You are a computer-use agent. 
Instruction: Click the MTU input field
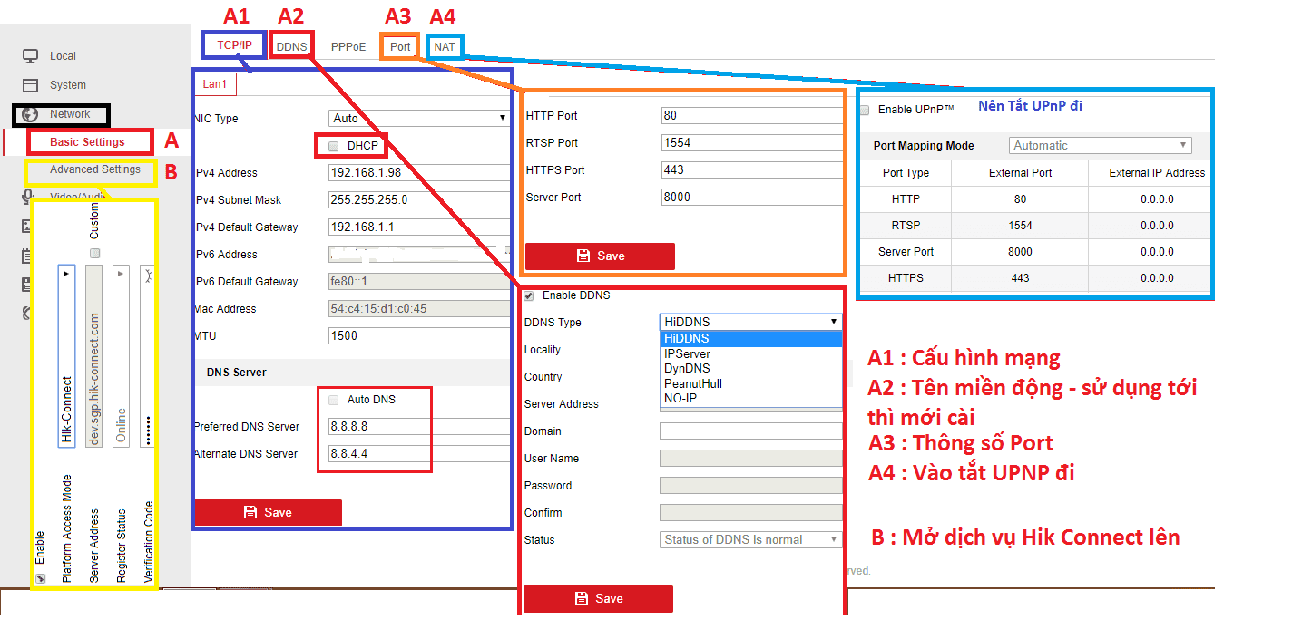coord(418,335)
